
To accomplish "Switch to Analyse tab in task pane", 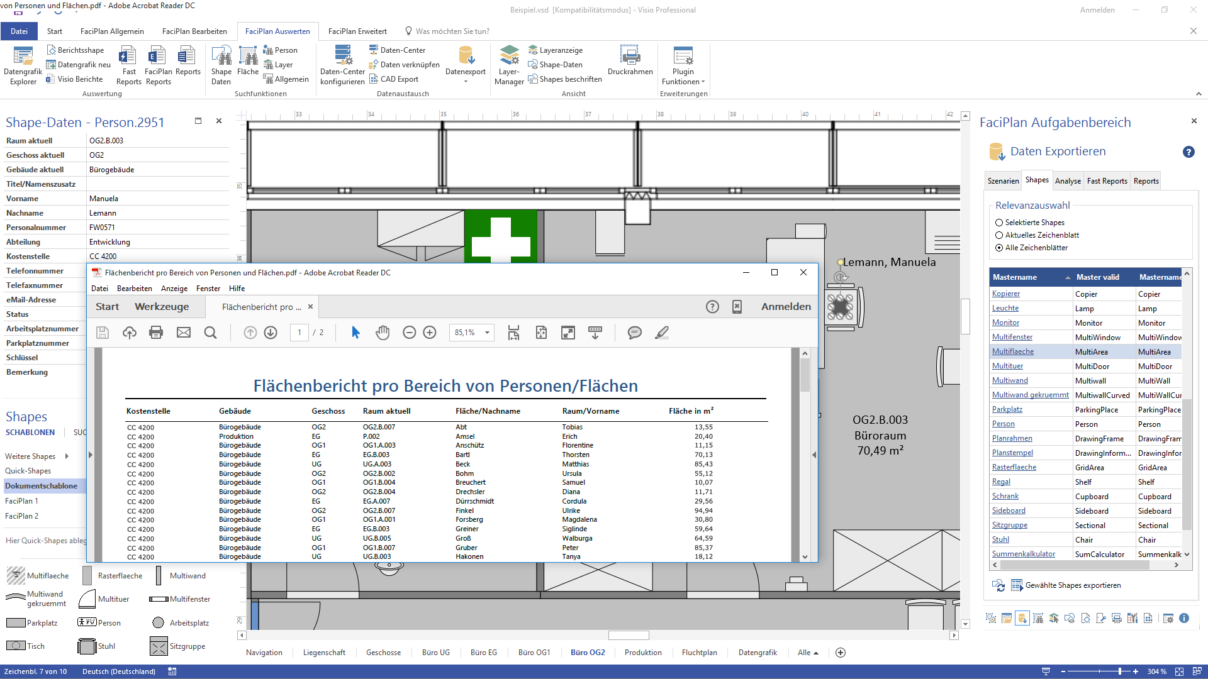I will tap(1068, 181).
